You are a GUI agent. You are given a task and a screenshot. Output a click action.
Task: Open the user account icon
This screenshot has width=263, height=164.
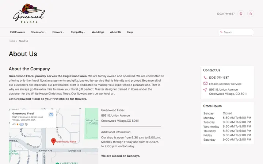[241, 14]
